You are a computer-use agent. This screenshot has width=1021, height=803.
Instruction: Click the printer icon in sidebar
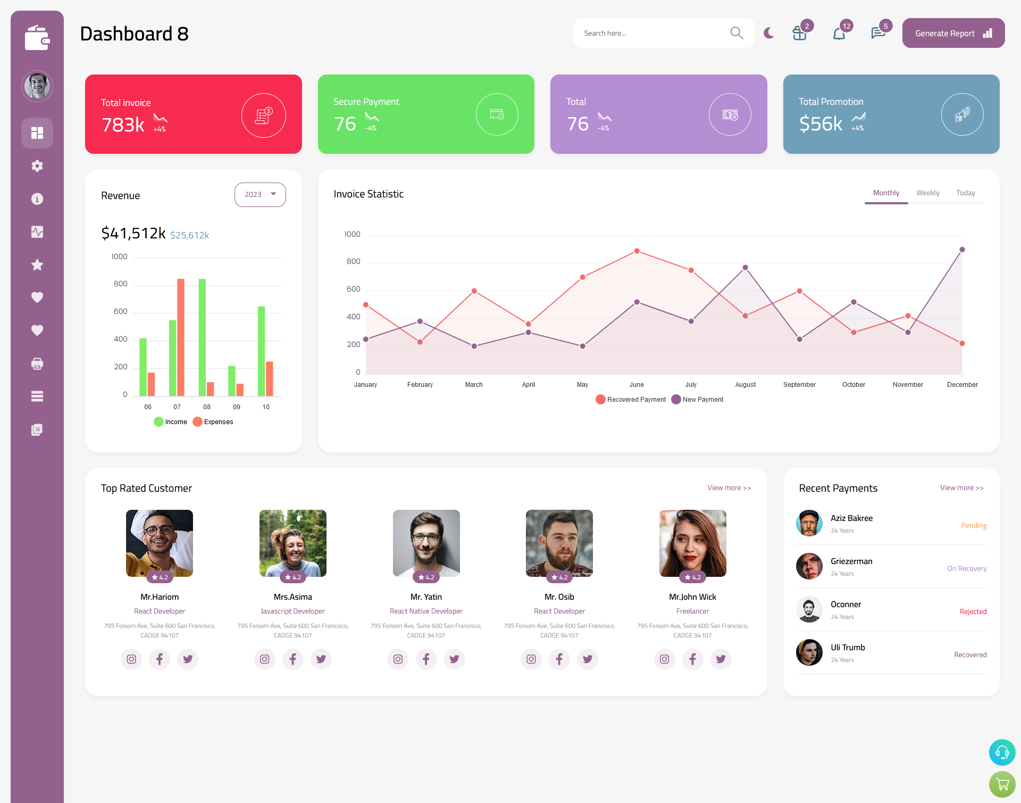click(x=37, y=363)
